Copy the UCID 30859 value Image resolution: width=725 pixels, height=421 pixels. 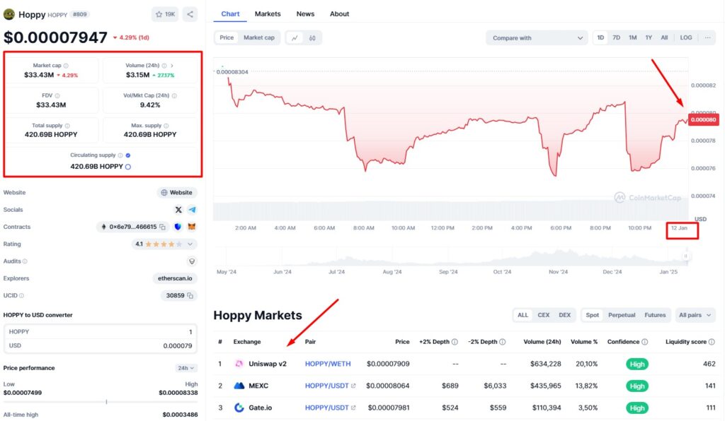190,295
